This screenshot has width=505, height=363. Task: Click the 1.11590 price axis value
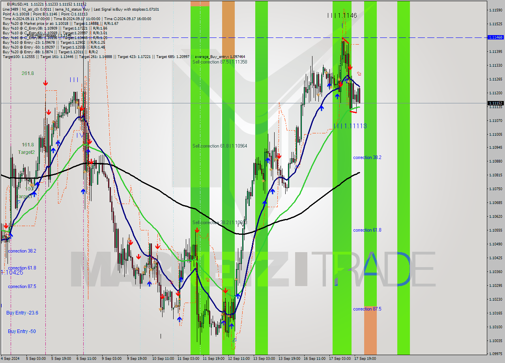point(496,10)
